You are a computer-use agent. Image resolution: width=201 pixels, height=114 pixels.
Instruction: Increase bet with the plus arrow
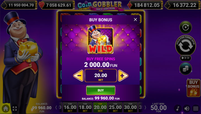point(123,76)
